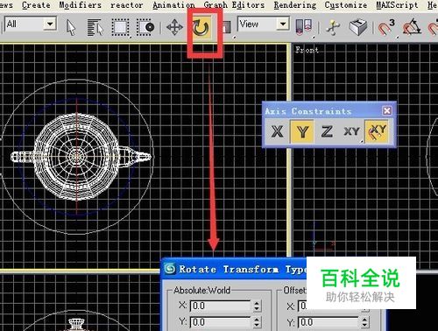Open the MAXScript menu
This screenshot has height=331, width=438.
(397, 5)
